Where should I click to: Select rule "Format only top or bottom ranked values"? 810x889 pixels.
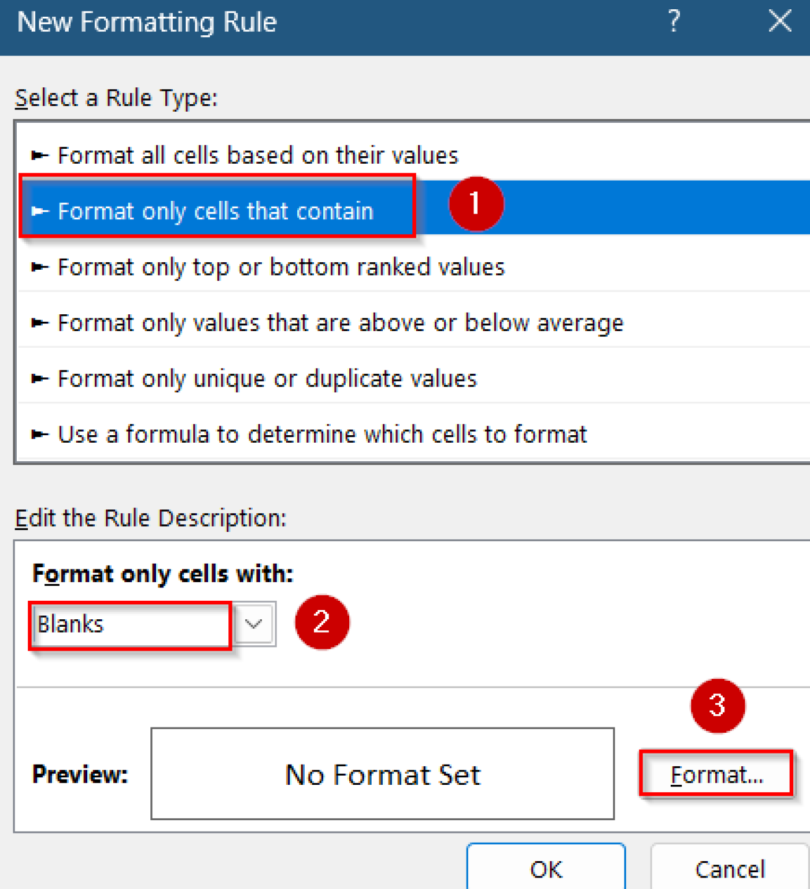tap(280, 267)
